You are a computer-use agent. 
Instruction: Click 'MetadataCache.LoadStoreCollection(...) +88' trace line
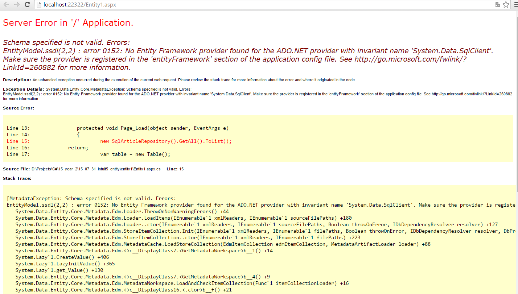point(223,244)
